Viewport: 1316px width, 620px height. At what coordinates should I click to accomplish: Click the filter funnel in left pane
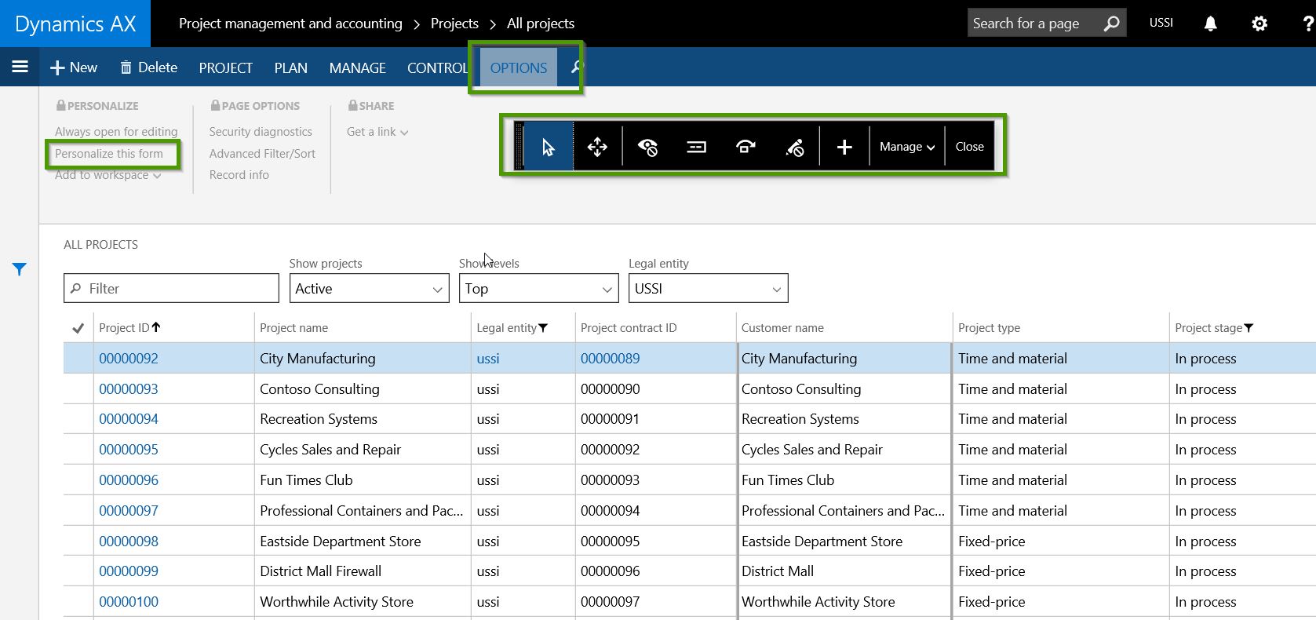point(20,269)
